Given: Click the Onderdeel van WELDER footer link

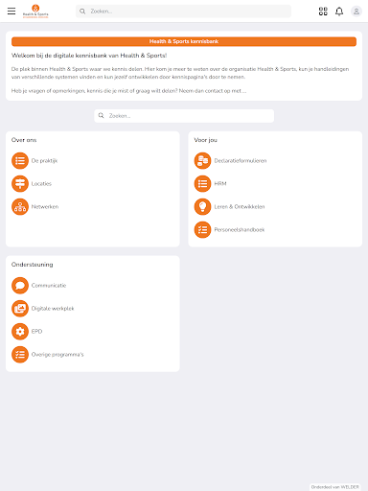Looking at the screenshot, I should (x=335, y=487).
